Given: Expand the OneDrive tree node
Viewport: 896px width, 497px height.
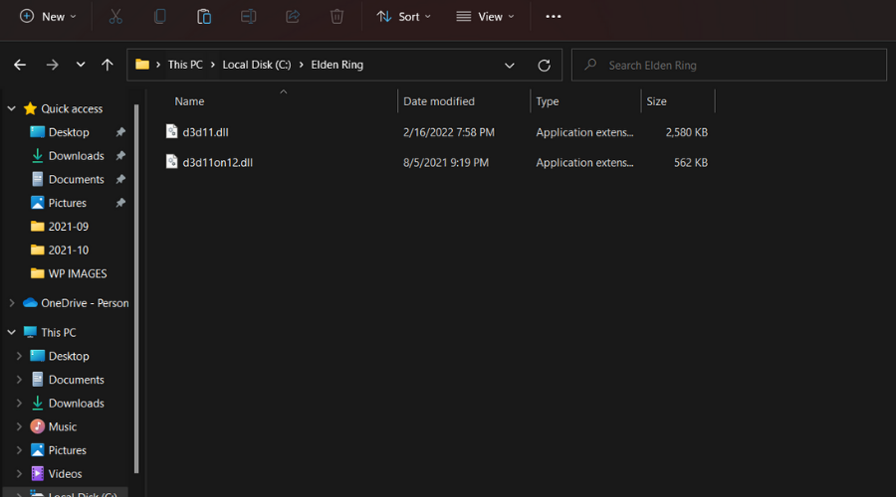Looking at the screenshot, I should pyautogui.click(x=11, y=303).
